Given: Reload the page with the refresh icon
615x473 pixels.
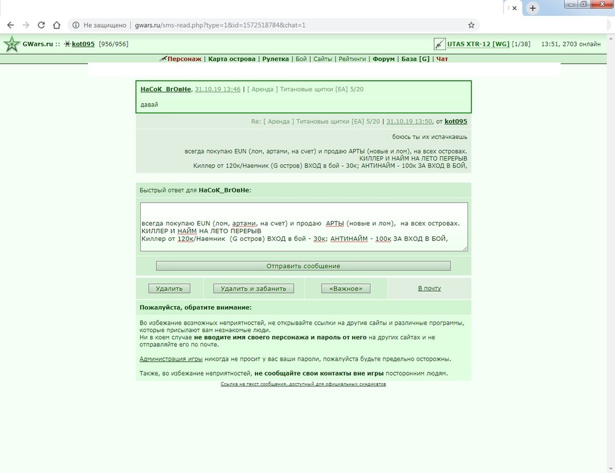Looking at the screenshot, I should [41, 25].
